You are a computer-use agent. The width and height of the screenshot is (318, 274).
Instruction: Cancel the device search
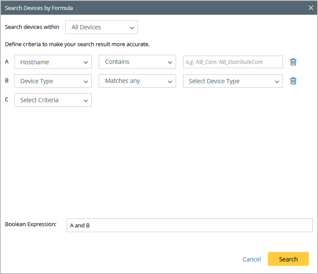coord(251,259)
